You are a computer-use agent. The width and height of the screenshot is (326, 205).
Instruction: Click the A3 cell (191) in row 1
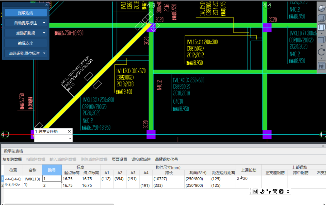(x=133, y=179)
